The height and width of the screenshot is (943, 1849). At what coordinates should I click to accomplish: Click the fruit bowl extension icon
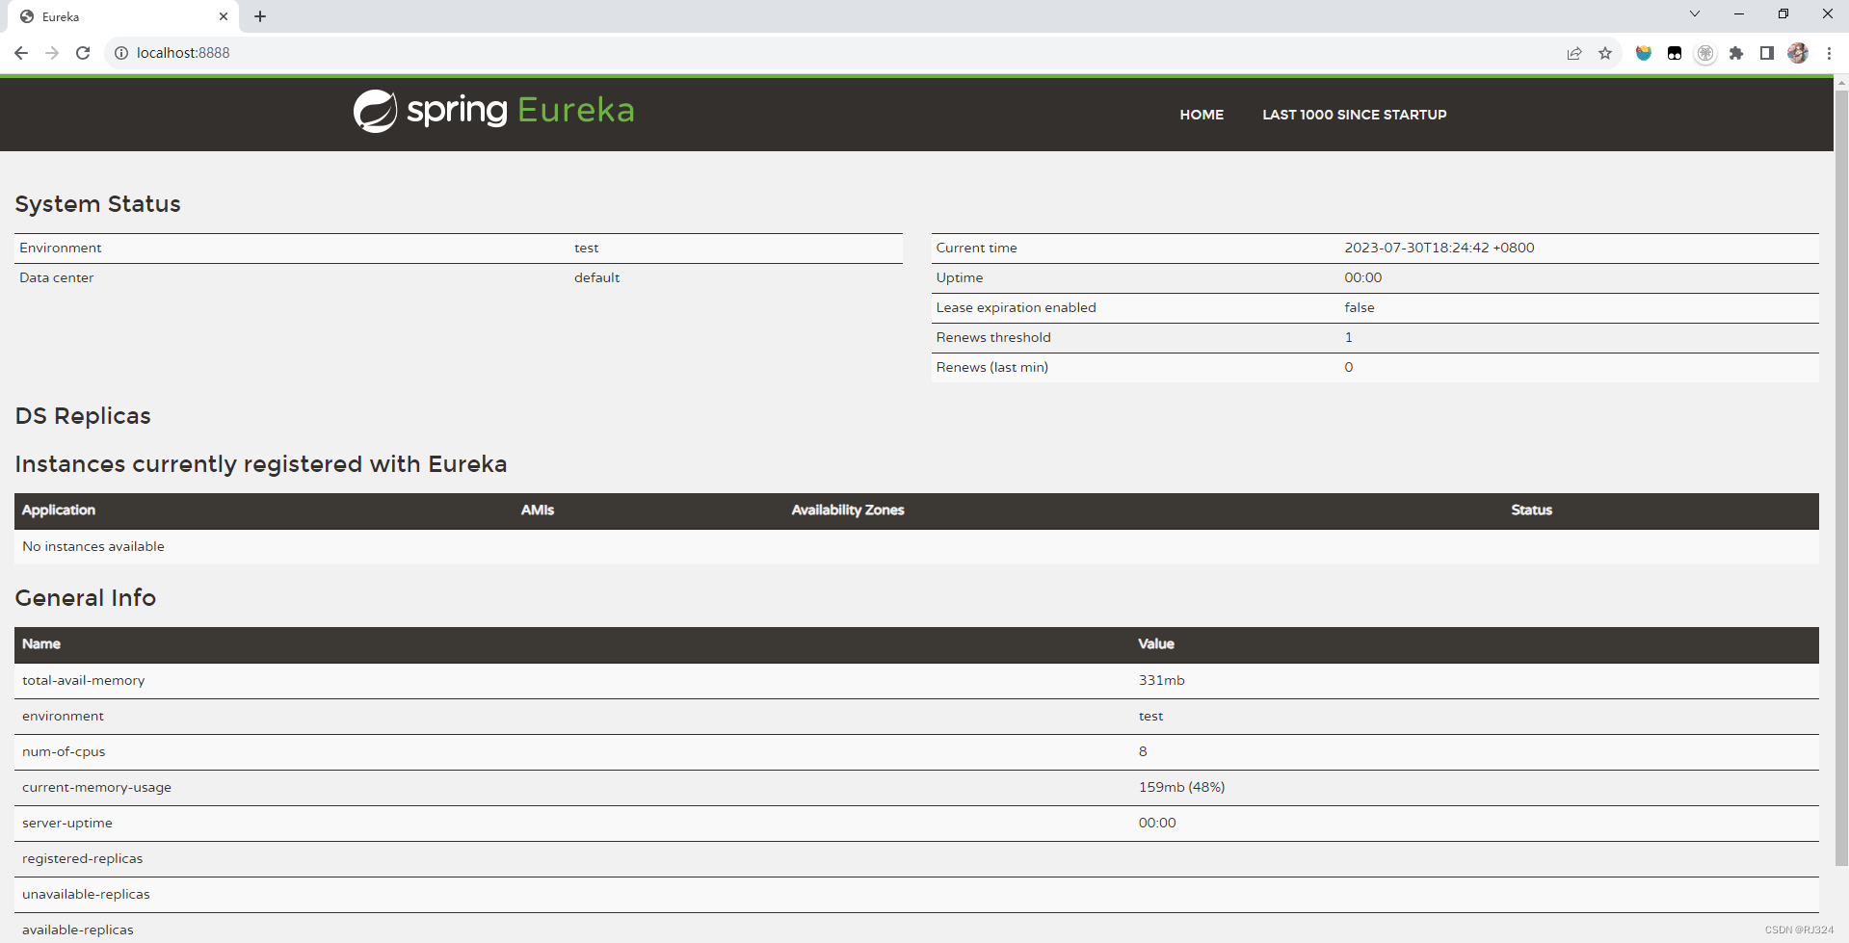(x=1643, y=53)
